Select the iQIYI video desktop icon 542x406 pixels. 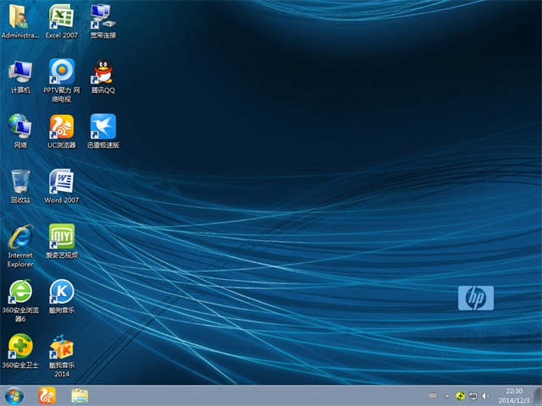61,237
